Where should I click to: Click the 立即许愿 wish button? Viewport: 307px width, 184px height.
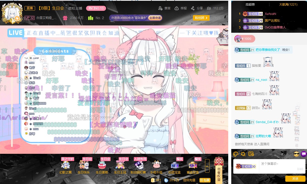click(x=155, y=18)
